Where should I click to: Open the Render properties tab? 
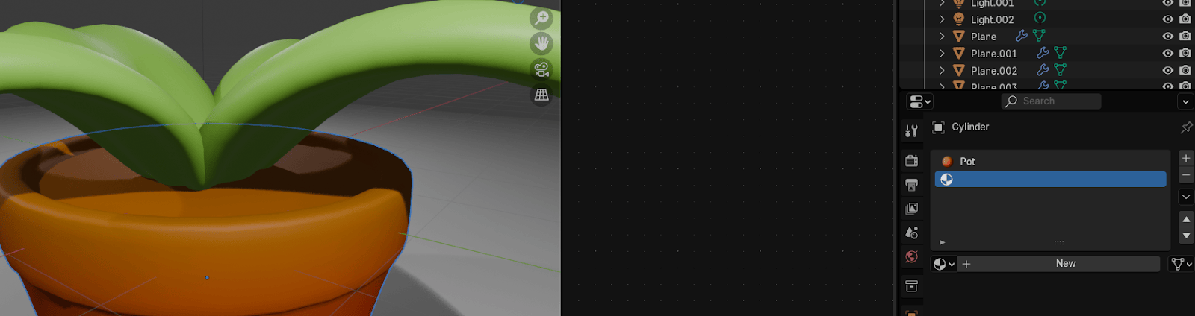click(911, 161)
